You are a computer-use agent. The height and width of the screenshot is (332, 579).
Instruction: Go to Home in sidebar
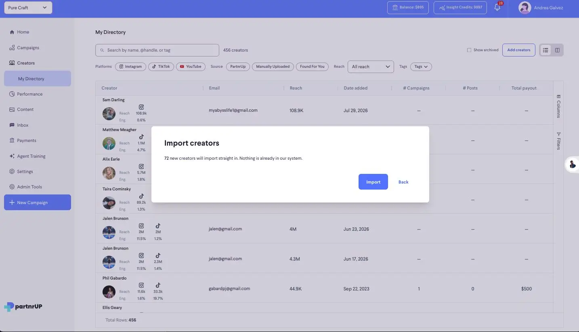23,32
